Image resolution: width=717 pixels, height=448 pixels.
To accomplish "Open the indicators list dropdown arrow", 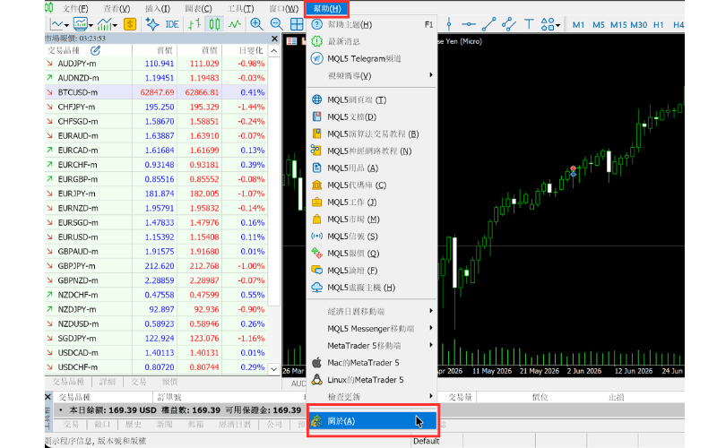I will 115,25.
